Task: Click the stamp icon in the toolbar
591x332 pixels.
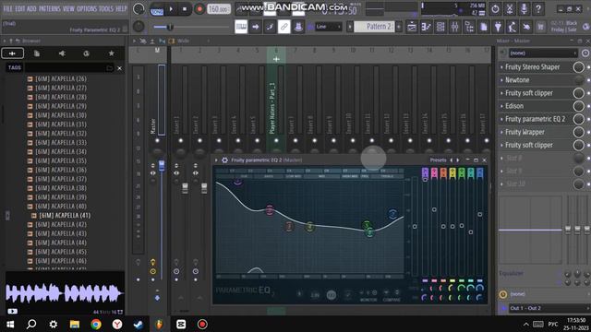Action: click(x=298, y=27)
